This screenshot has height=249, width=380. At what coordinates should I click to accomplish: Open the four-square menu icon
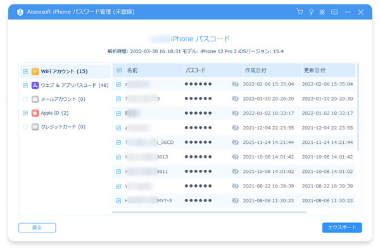[x=322, y=12]
